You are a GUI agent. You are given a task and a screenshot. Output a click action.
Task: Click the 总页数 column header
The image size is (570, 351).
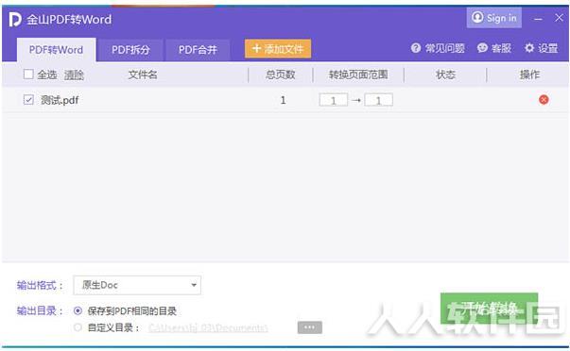click(281, 75)
